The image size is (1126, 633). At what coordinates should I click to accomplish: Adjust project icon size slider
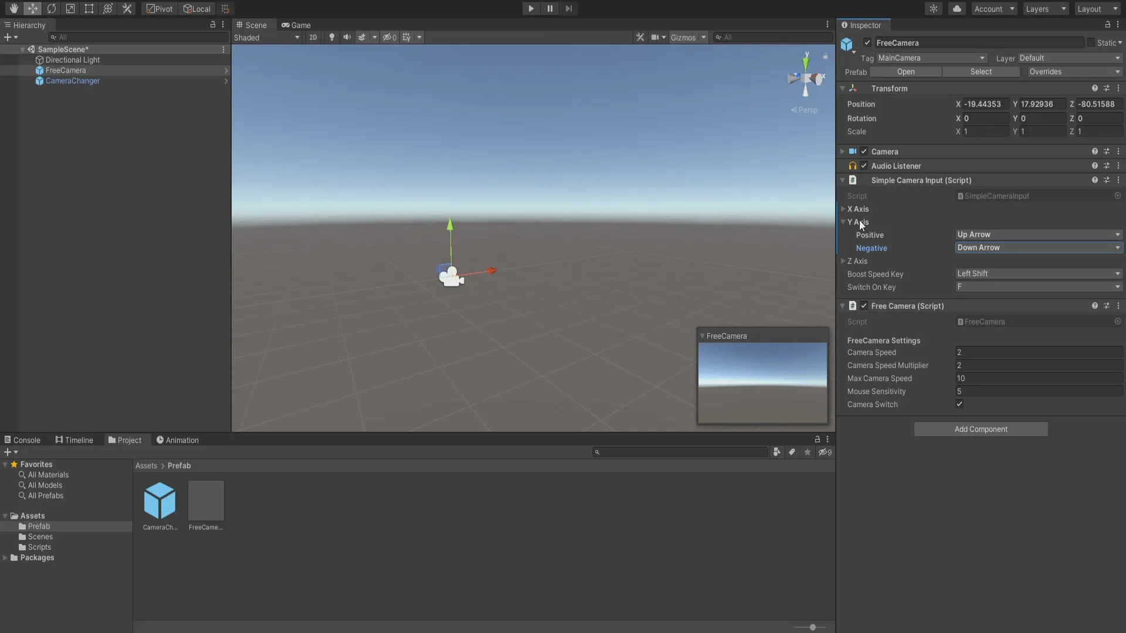coord(812,627)
